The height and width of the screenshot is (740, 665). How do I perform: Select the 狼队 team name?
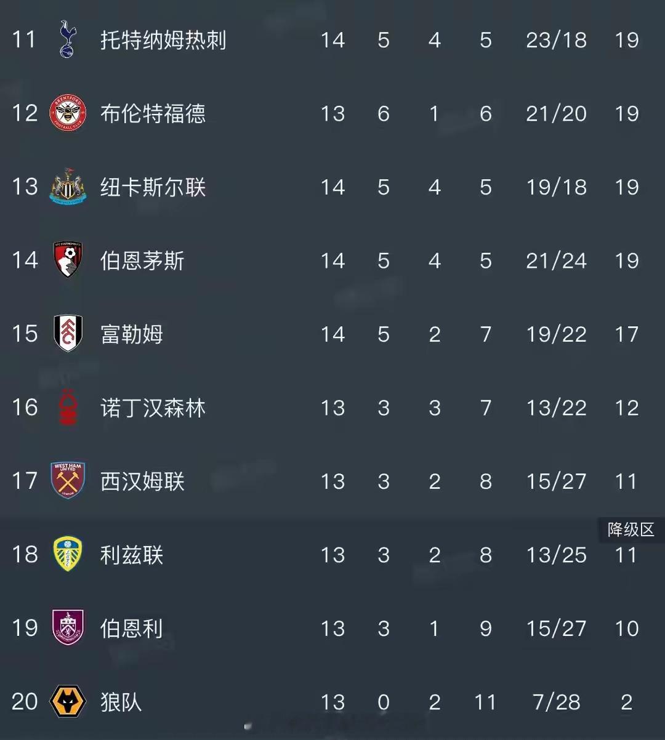pyautogui.click(x=121, y=702)
